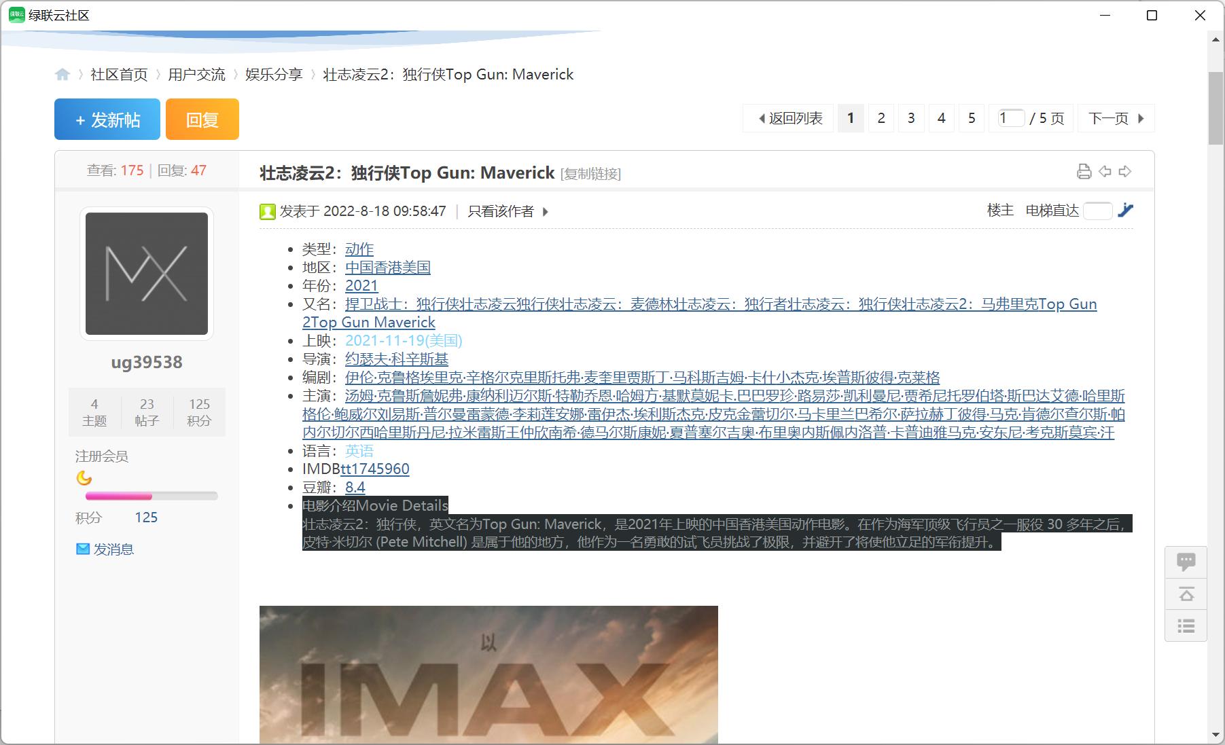Click the back-to-top icon on the right
The image size is (1225, 745).
click(x=1186, y=594)
